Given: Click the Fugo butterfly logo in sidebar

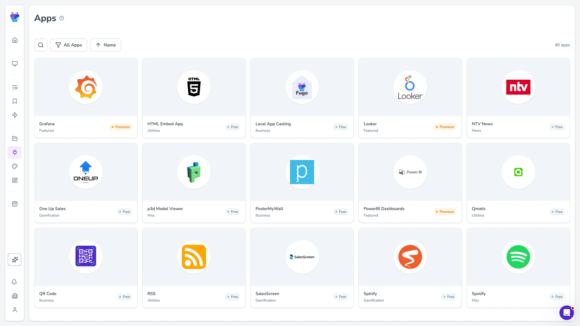Looking at the screenshot, I should [14, 17].
